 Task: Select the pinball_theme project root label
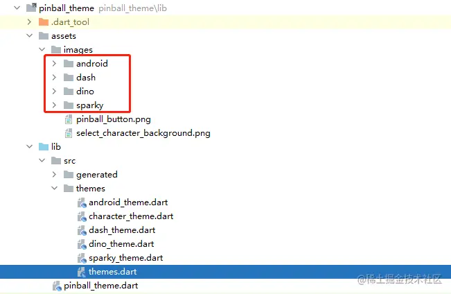[x=67, y=8]
